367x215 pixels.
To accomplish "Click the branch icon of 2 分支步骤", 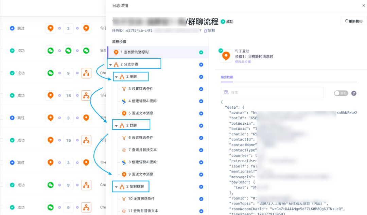I will pyautogui.click(x=116, y=64).
